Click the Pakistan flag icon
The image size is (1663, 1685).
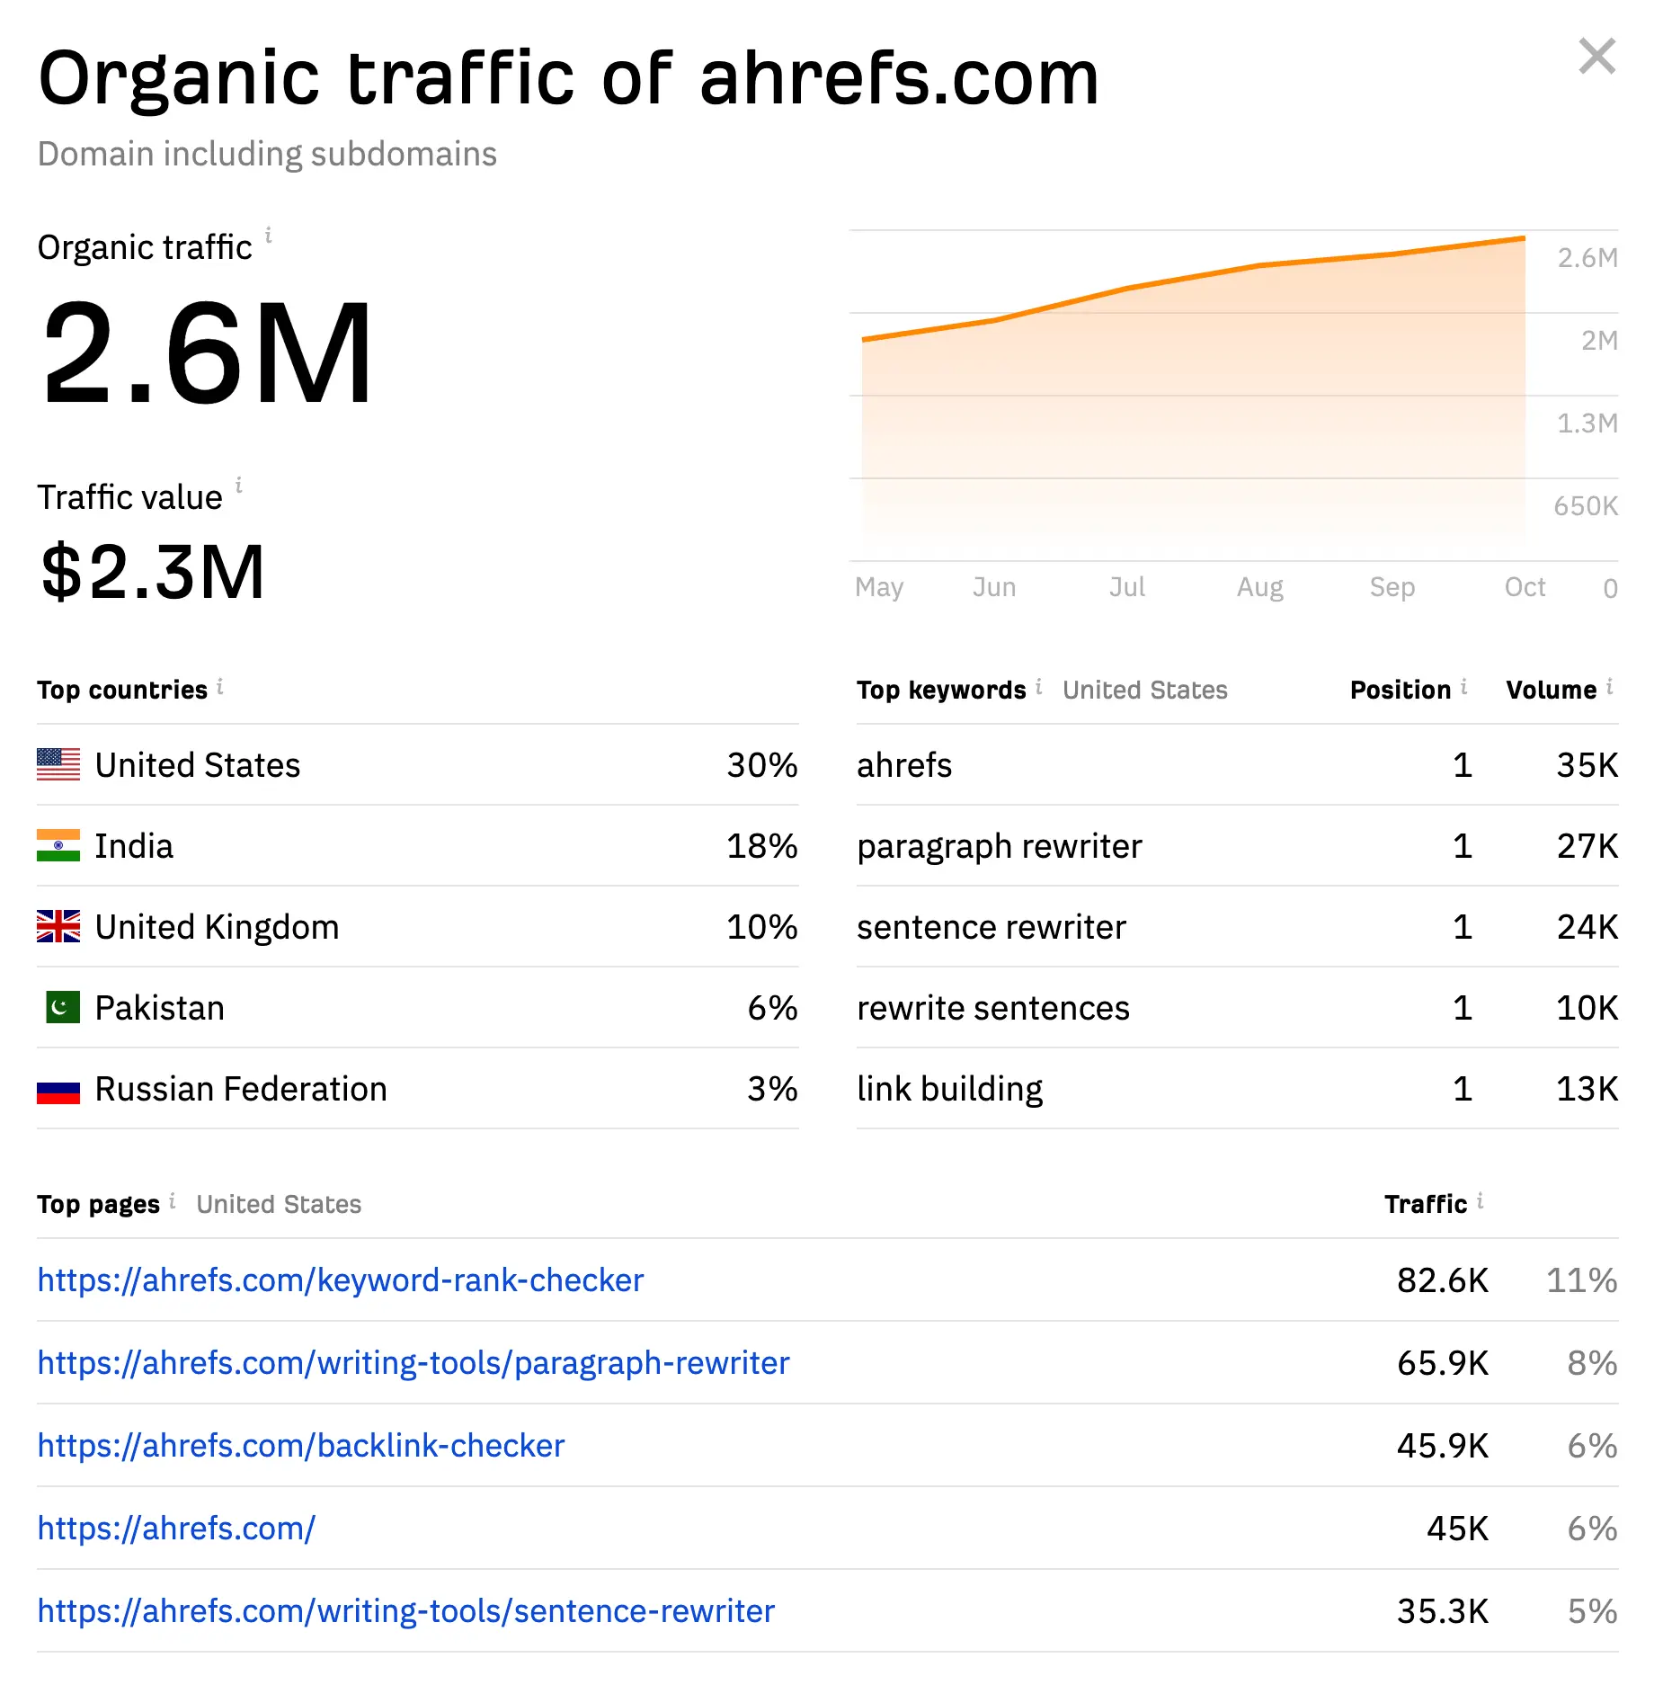[62, 1007]
